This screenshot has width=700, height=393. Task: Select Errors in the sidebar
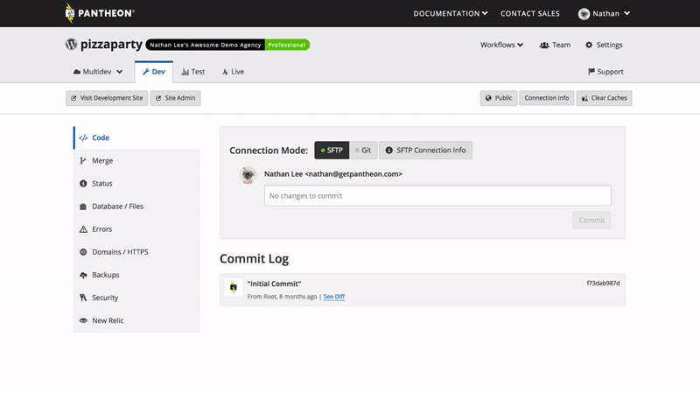(x=136, y=229)
